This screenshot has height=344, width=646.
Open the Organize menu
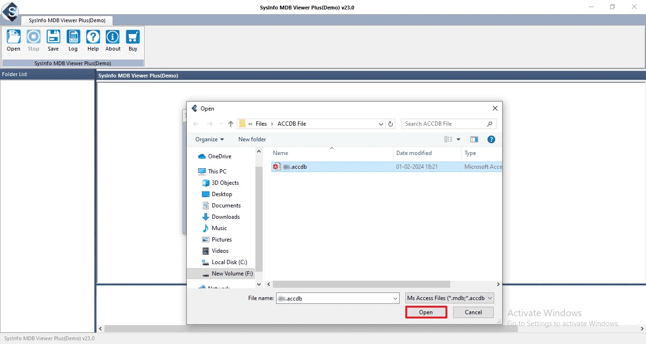pyautogui.click(x=210, y=139)
